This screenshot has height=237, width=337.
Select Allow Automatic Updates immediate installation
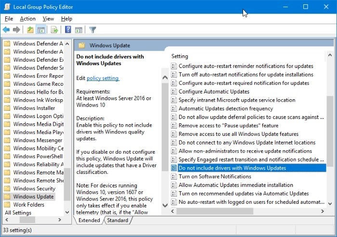click(236, 185)
